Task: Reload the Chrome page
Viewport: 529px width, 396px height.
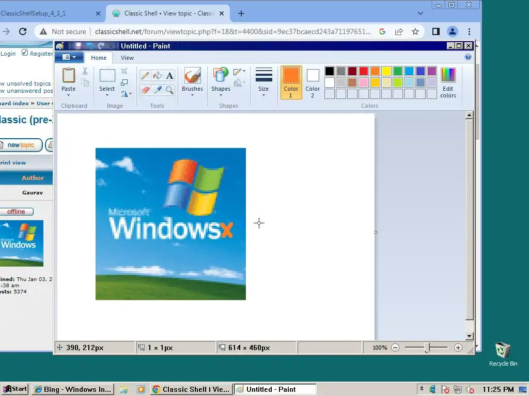Action: 23,31
